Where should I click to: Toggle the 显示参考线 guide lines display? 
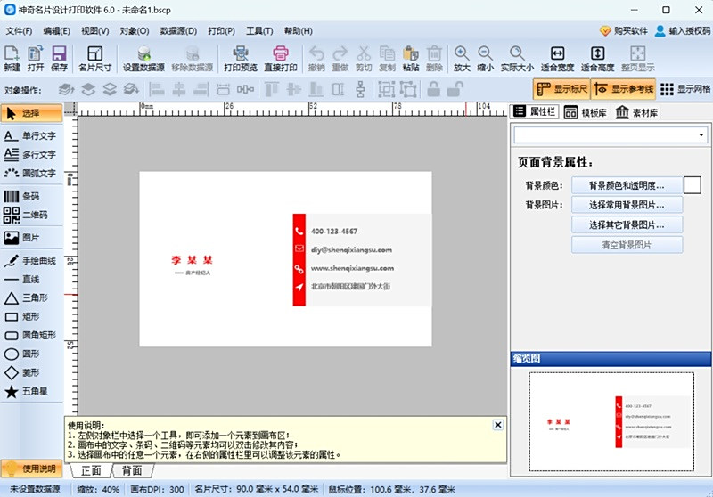622,89
